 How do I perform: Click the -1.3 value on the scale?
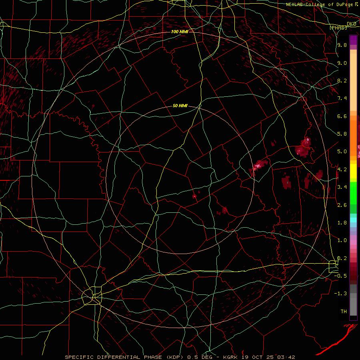(x=341, y=294)
